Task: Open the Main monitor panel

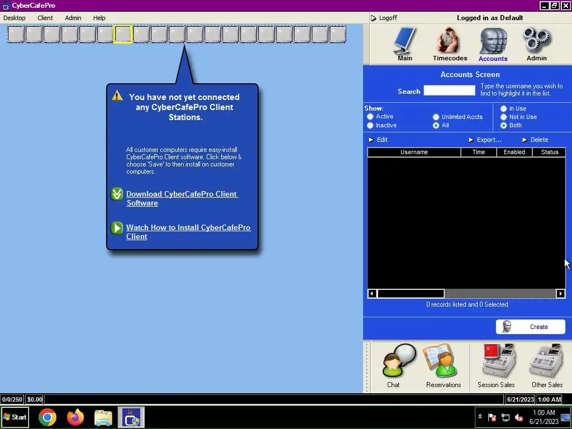Action: pyautogui.click(x=405, y=44)
